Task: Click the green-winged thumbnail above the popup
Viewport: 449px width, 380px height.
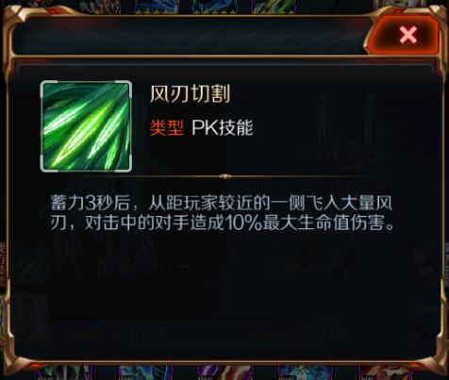Action: (x=273, y=7)
